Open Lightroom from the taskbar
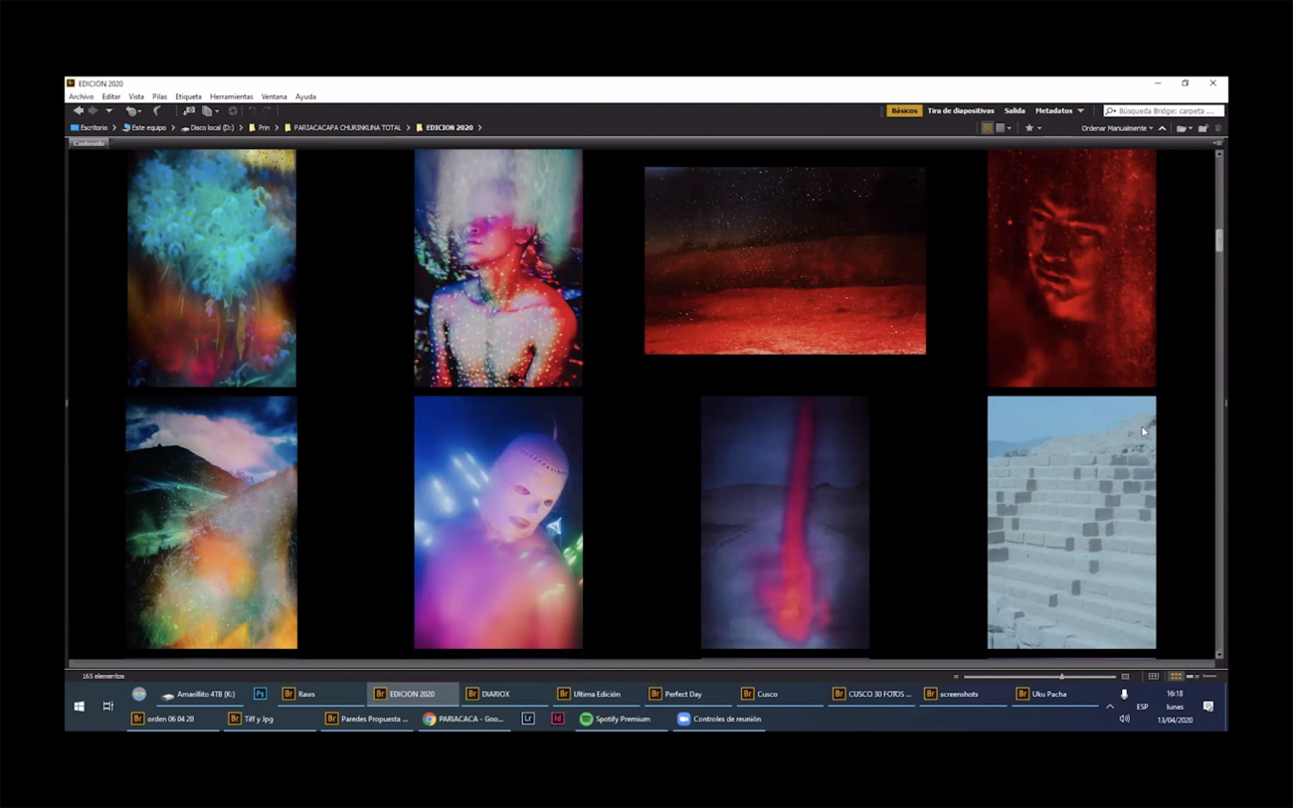1293x808 pixels. [528, 719]
